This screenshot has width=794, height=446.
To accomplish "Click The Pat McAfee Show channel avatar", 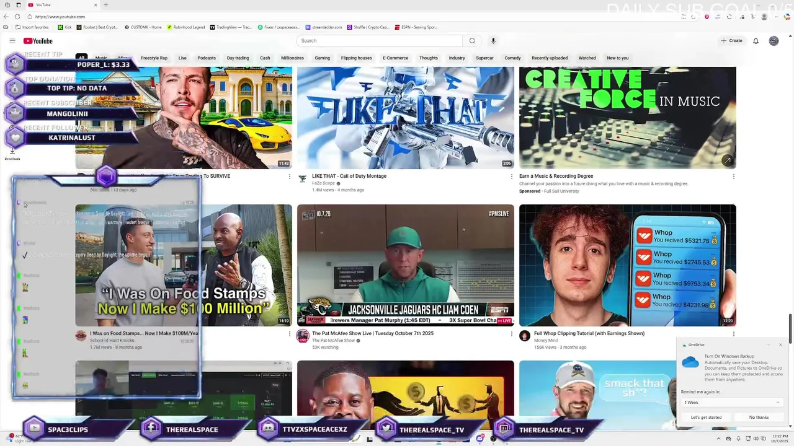I will coord(302,336).
